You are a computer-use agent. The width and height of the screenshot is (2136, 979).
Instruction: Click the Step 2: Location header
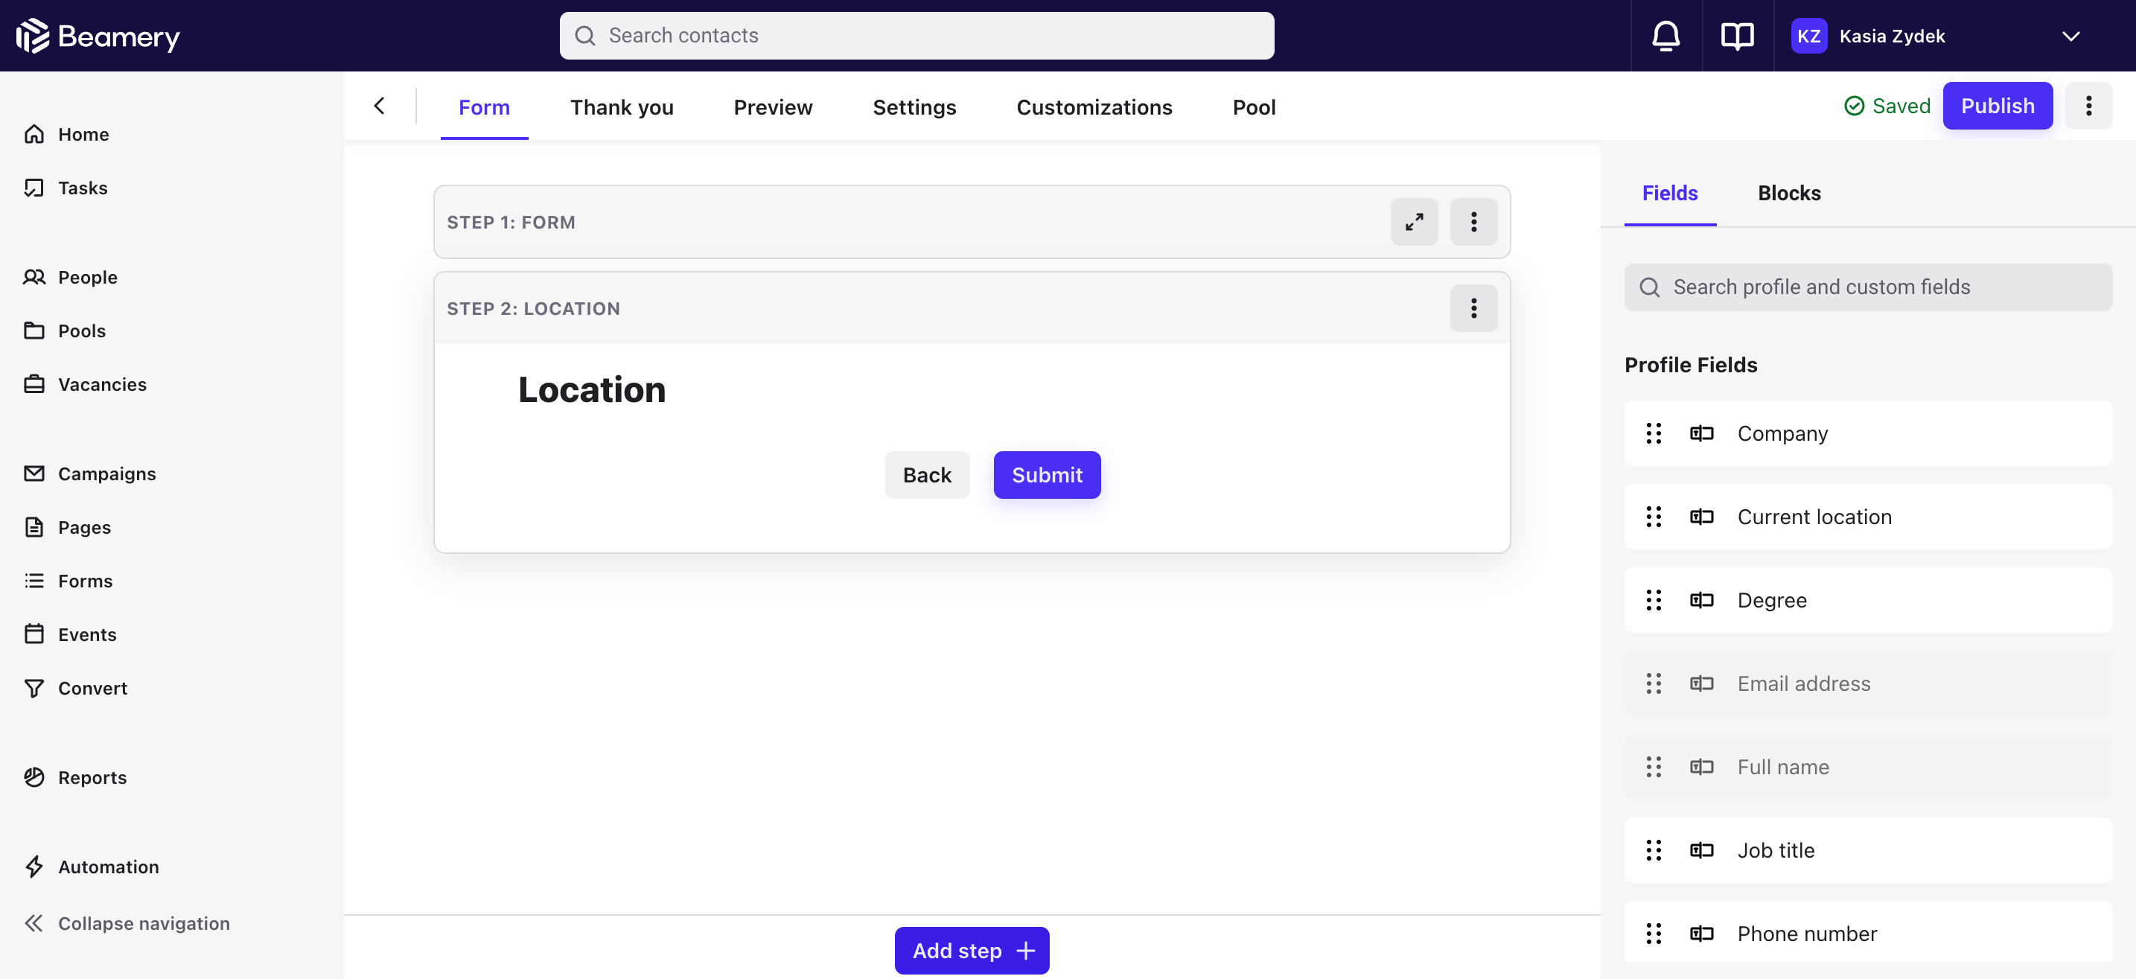click(x=533, y=308)
